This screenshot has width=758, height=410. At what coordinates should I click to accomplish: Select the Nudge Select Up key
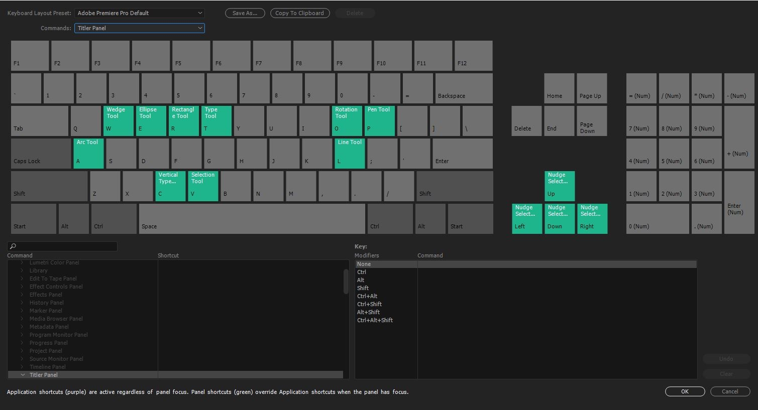point(559,186)
